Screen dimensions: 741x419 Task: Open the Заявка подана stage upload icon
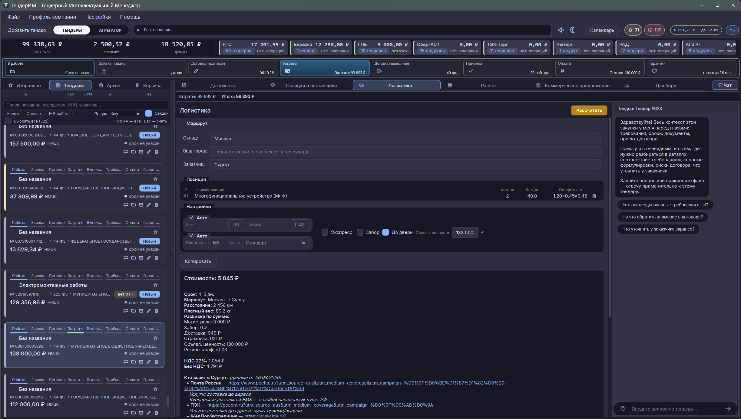(104, 71)
